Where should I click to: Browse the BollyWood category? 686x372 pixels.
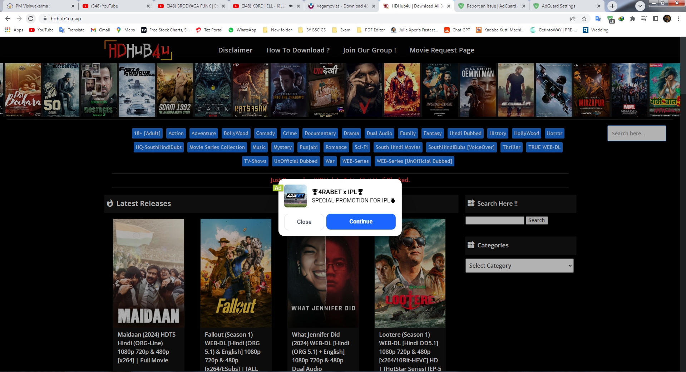[x=236, y=133]
